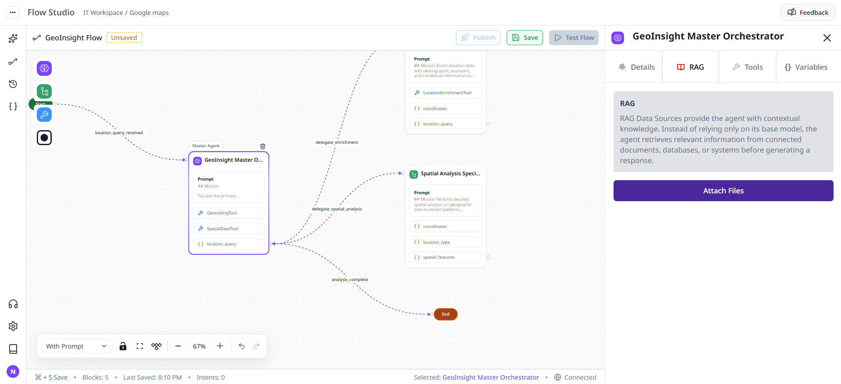Delete the Master Agent node with trash icon
Image resolution: width=841 pixels, height=384 pixels.
point(263,146)
